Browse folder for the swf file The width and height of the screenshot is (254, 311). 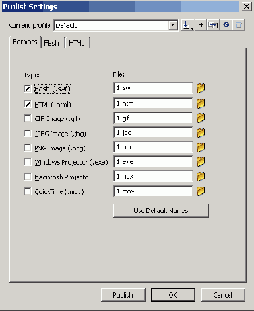tap(201, 88)
